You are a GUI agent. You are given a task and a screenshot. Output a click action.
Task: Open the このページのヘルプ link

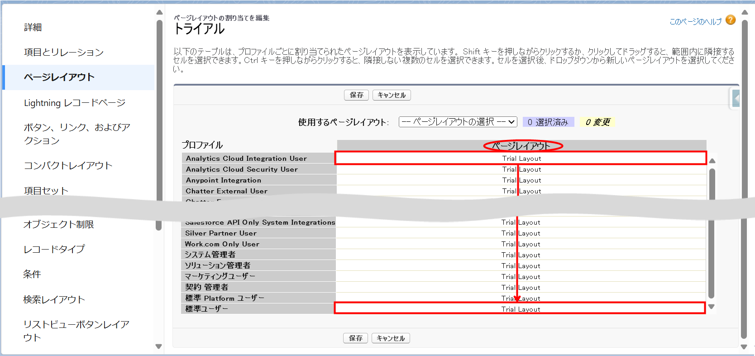(x=695, y=21)
